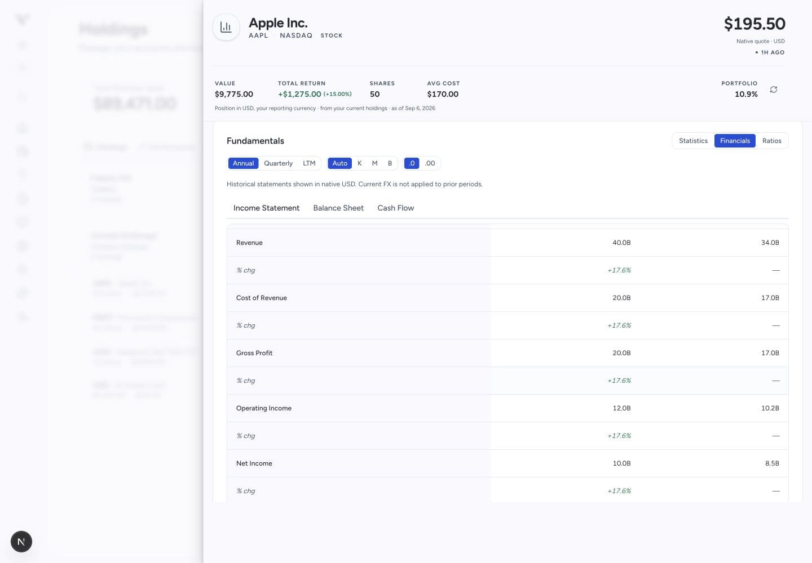This screenshot has width=812, height=563.
Task: Click the AAPL ticker label
Action: pos(258,35)
